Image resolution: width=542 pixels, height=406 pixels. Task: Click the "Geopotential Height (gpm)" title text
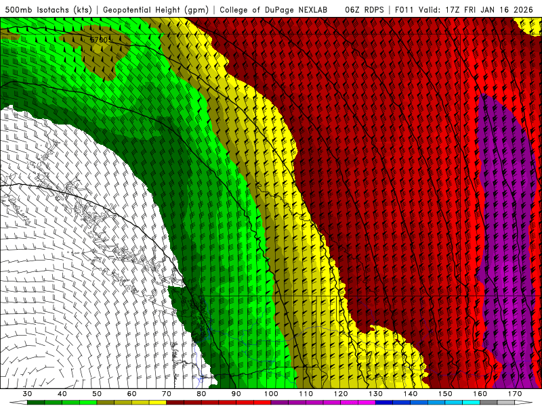tap(156, 10)
